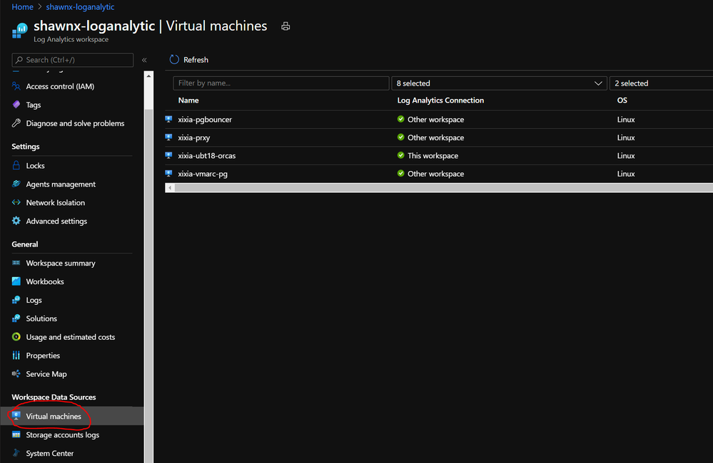Click the Refresh button label

[x=196, y=60]
